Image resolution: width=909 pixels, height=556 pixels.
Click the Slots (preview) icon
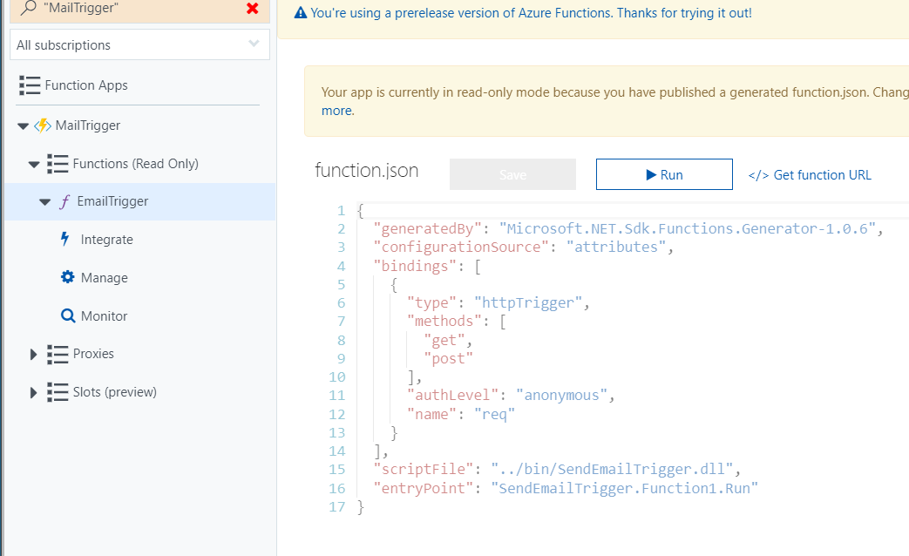tap(56, 391)
